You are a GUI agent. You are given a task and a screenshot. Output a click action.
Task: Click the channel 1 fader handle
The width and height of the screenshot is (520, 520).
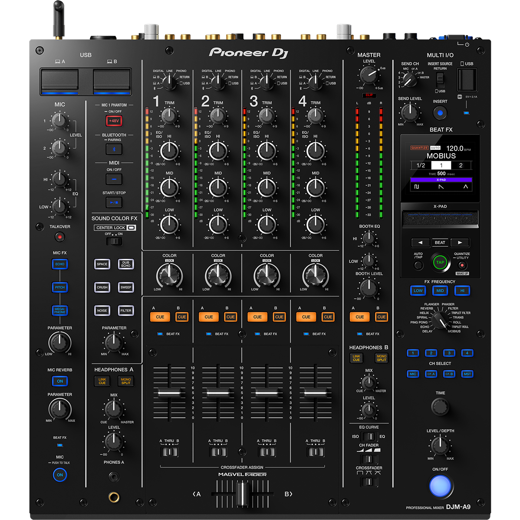169,393
